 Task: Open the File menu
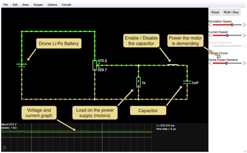5,5
